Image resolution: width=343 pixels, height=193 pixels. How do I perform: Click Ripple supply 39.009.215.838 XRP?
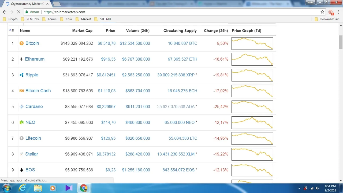176,75
